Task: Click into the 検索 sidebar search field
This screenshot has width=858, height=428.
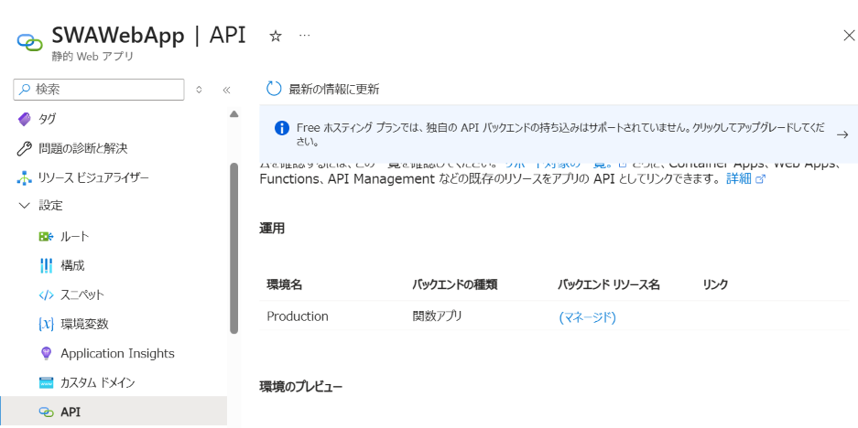Action: [101, 89]
